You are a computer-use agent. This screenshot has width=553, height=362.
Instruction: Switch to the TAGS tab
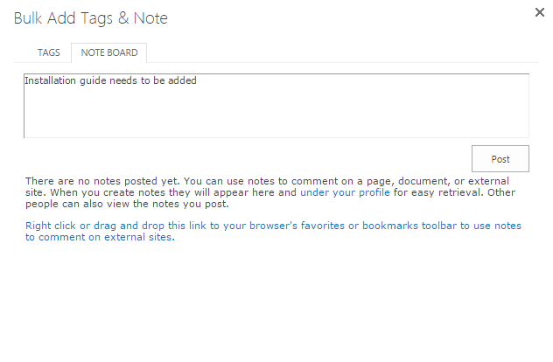(49, 52)
